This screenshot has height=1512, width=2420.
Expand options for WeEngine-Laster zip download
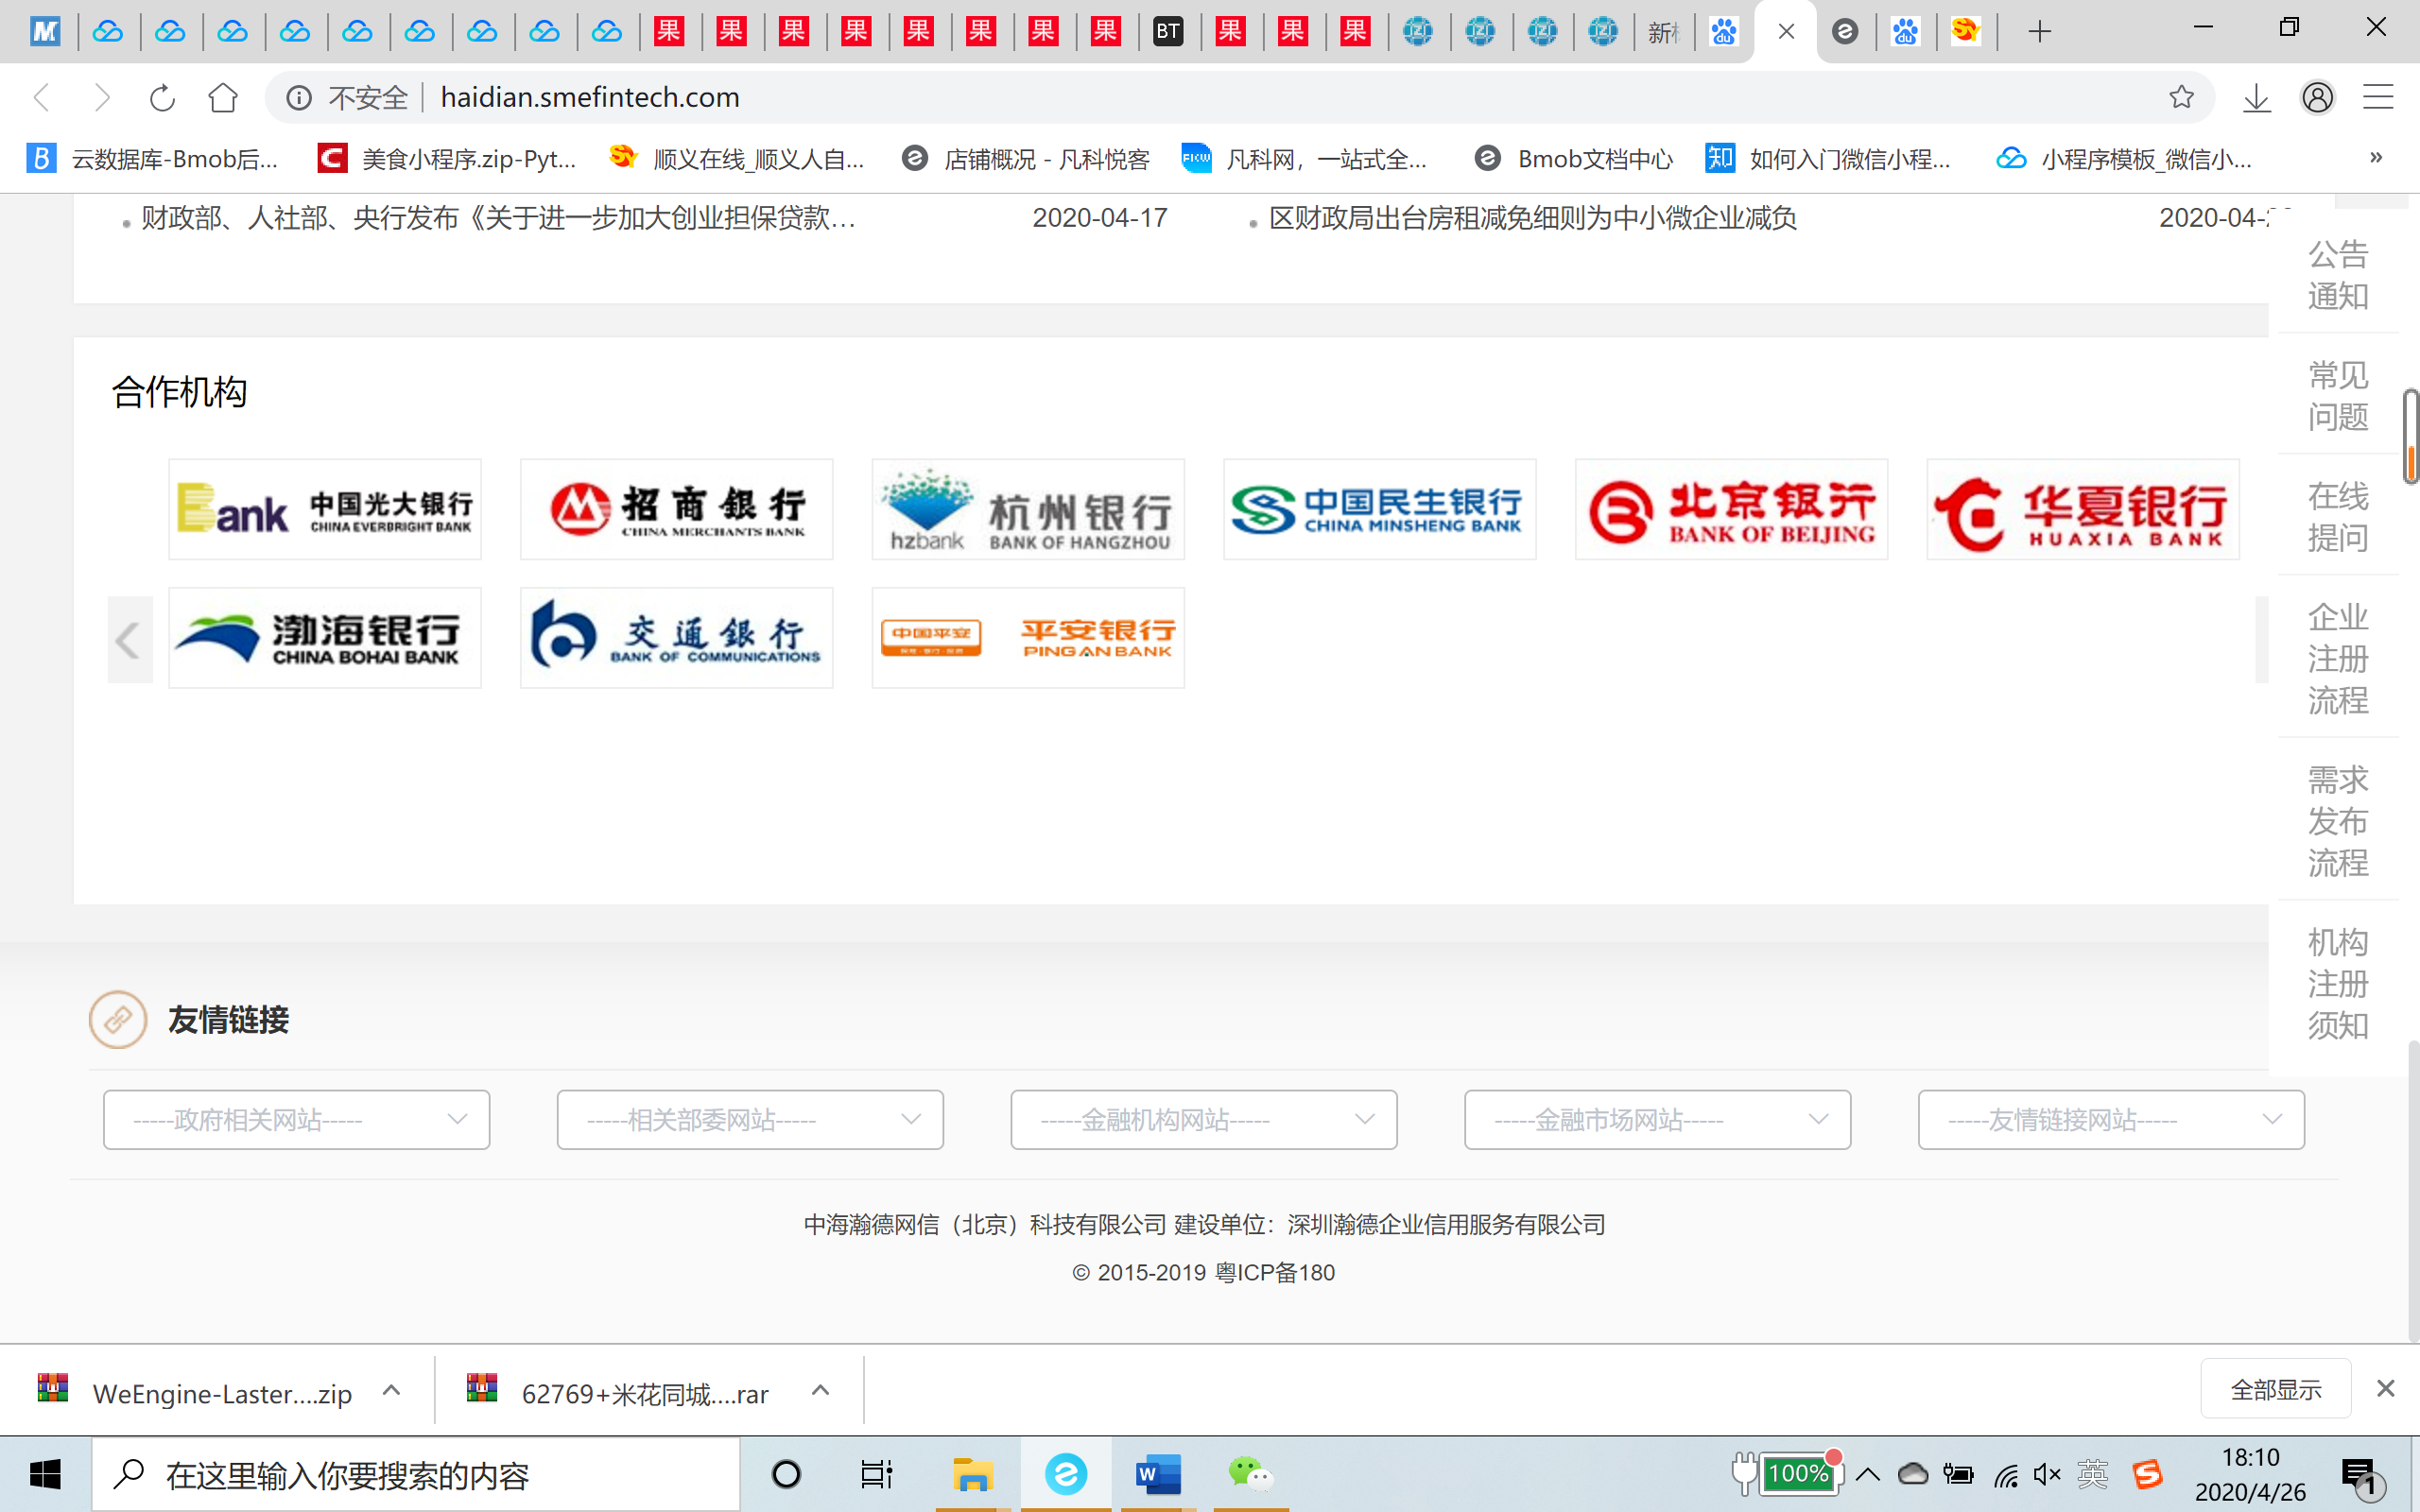(x=392, y=1391)
